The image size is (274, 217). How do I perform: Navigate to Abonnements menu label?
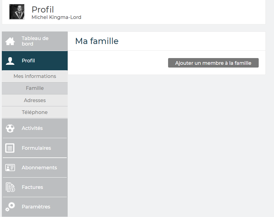(x=39, y=167)
